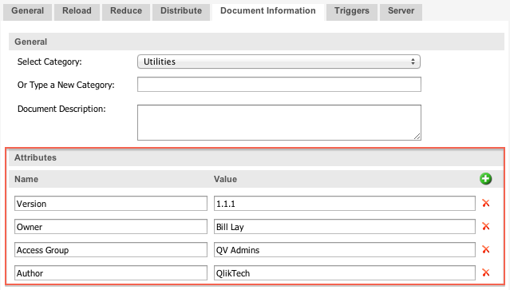The image size is (510, 290).
Task: Open the Reload tab
Action: point(77,12)
